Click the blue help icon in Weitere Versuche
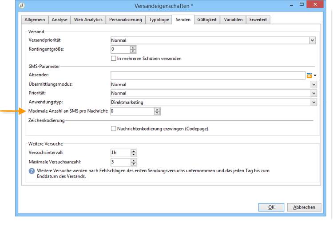The width and height of the screenshot is (333, 225). [x=32, y=171]
